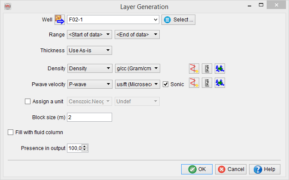Click into the Block size (m) field
Screen dimensions: 289x180
tap(89, 117)
